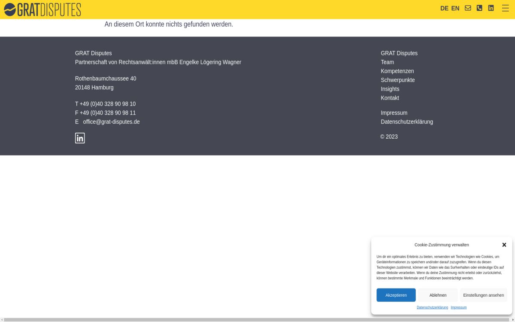
Task: Click the horizontal scrollbar at bottom
Action: pyautogui.click(x=257, y=320)
